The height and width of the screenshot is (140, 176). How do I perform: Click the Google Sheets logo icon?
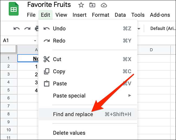coord(13,10)
